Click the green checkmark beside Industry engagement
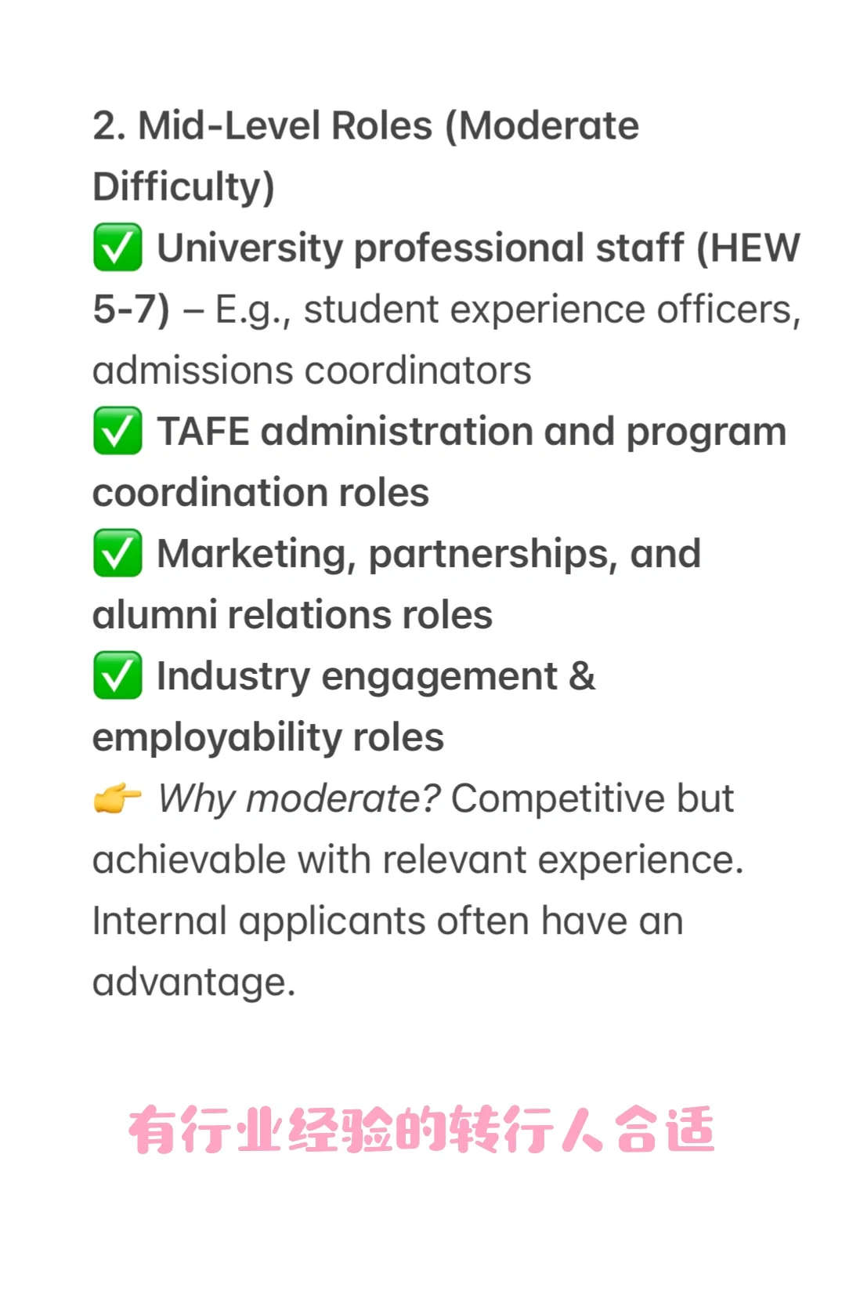 pyautogui.click(x=117, y=675)
